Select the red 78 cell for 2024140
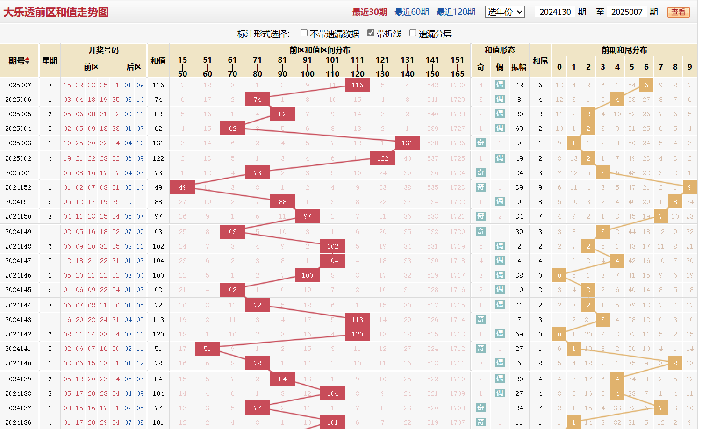The image size is (702, 429). pyautogui.click(x=258, y=363)
